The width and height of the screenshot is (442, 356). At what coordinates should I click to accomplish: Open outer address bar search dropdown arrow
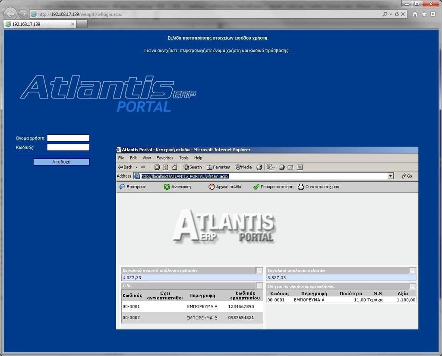point(391,14)
